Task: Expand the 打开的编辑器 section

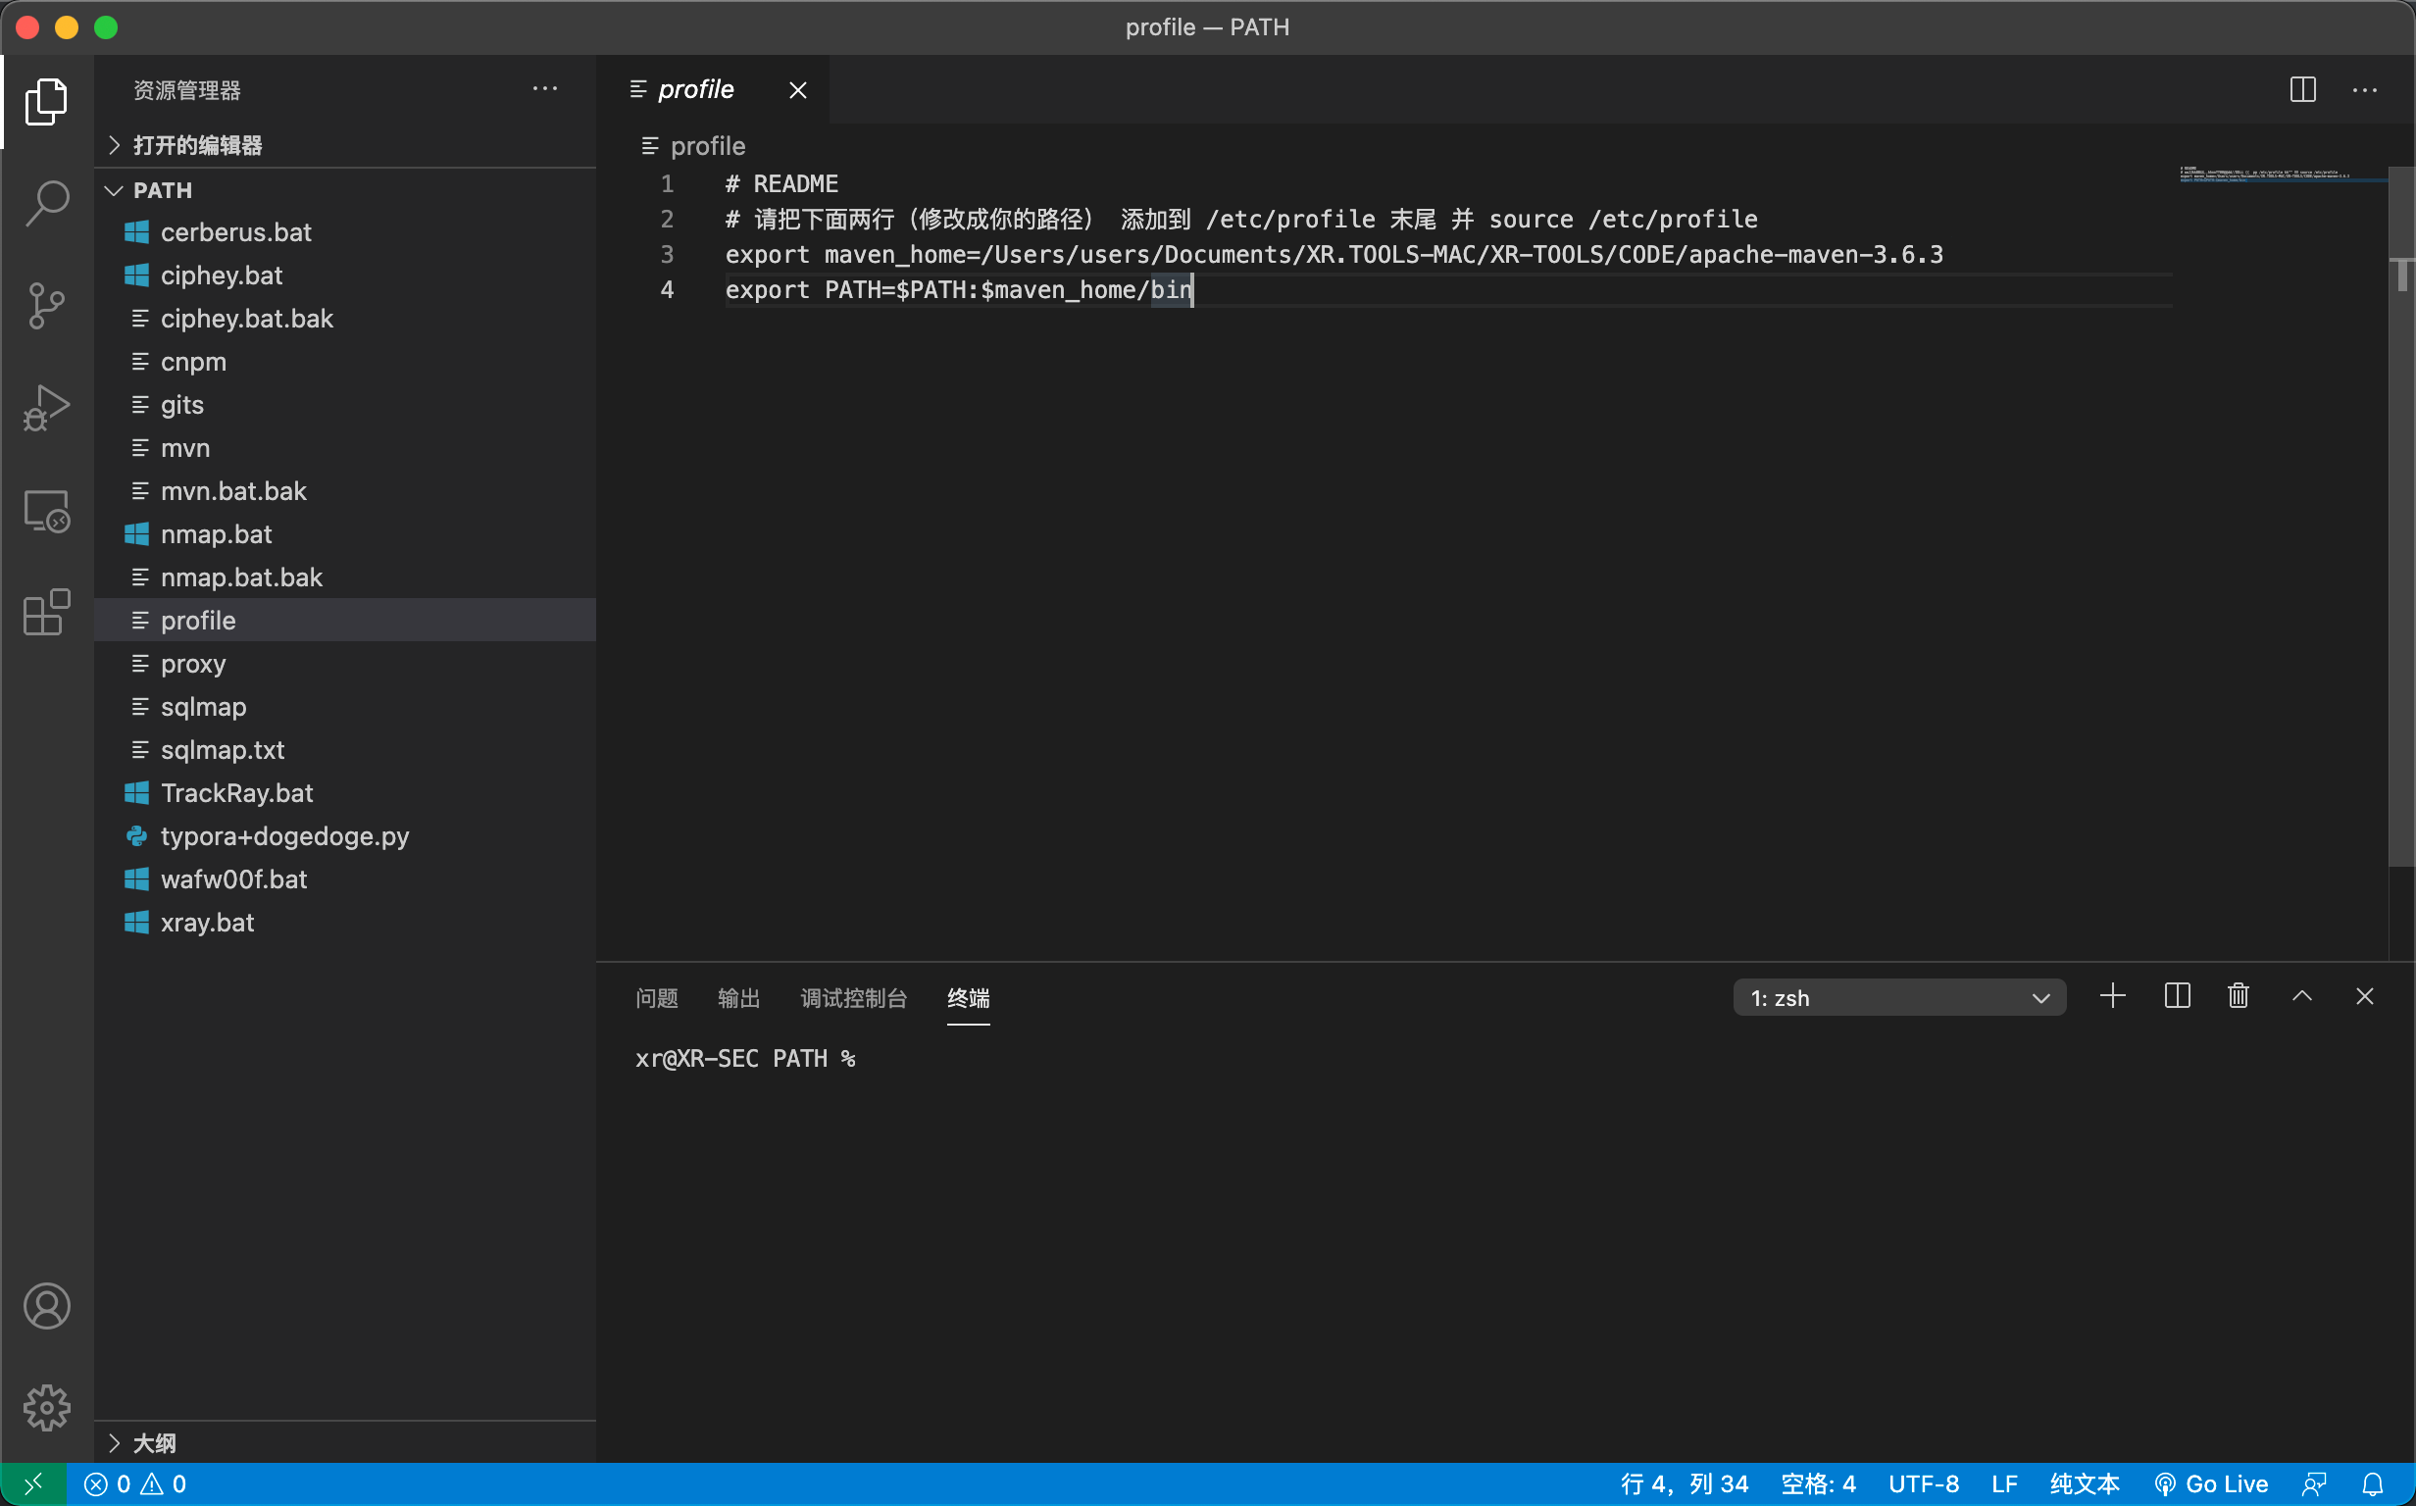Action: pos(344,145)
